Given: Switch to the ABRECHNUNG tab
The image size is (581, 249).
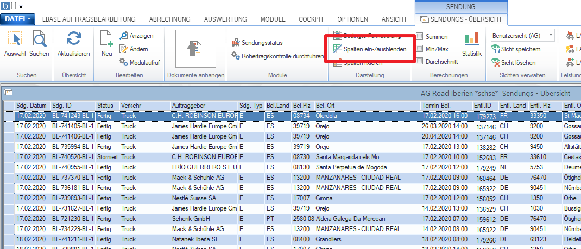Looking at the screenshot, I should (170, 19).
